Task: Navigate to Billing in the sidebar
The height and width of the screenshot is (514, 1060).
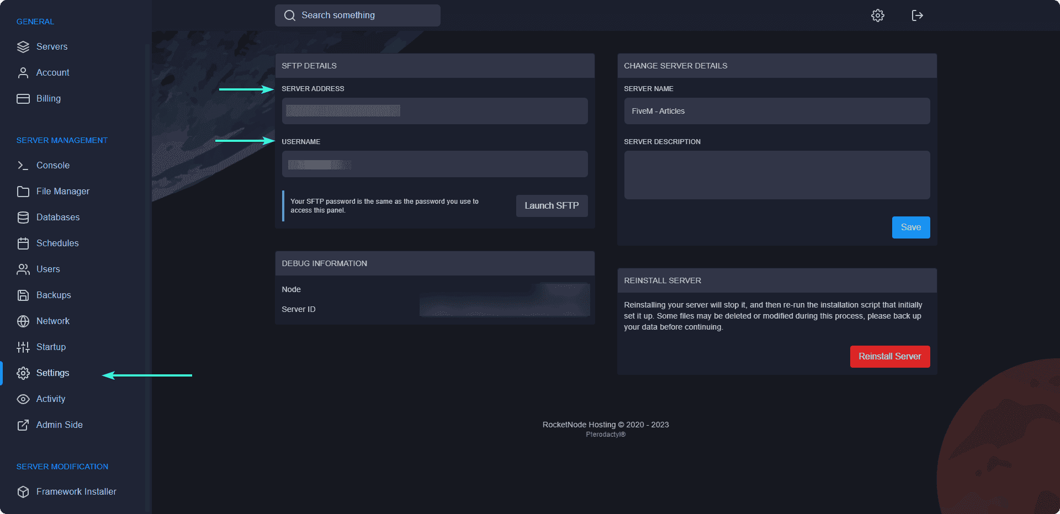Action: coord(49,99)
